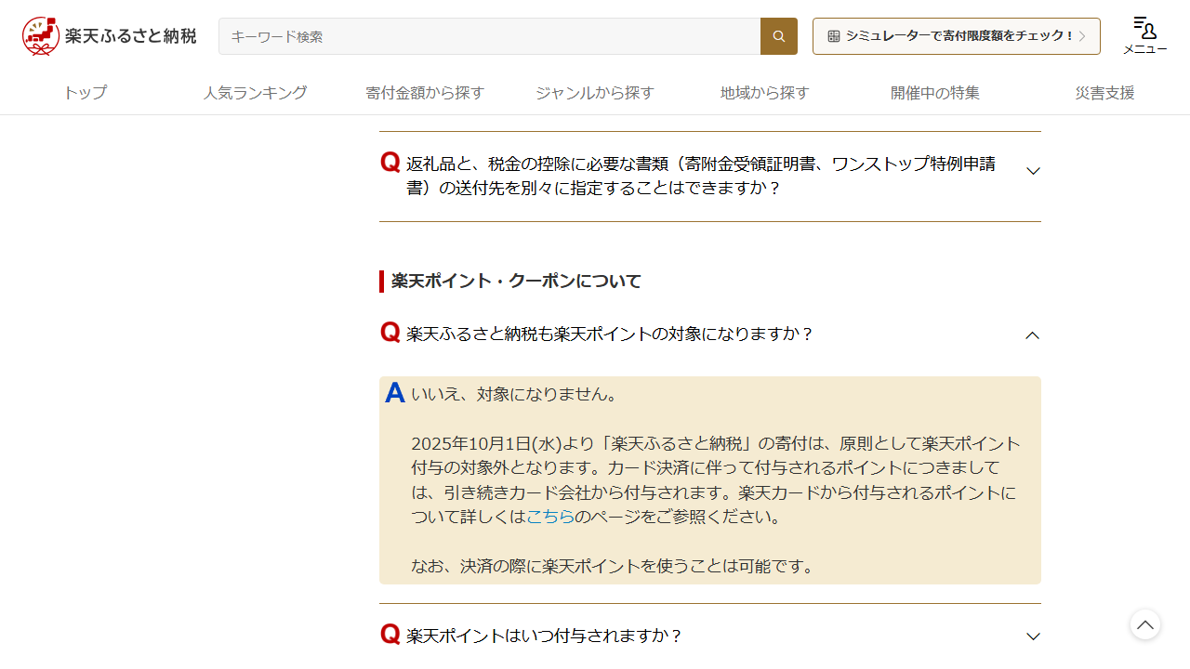
Task: Click question text 楽天ふるさと納税も楽天ポイントの対象になりますか？
Action: click(610, 334)
